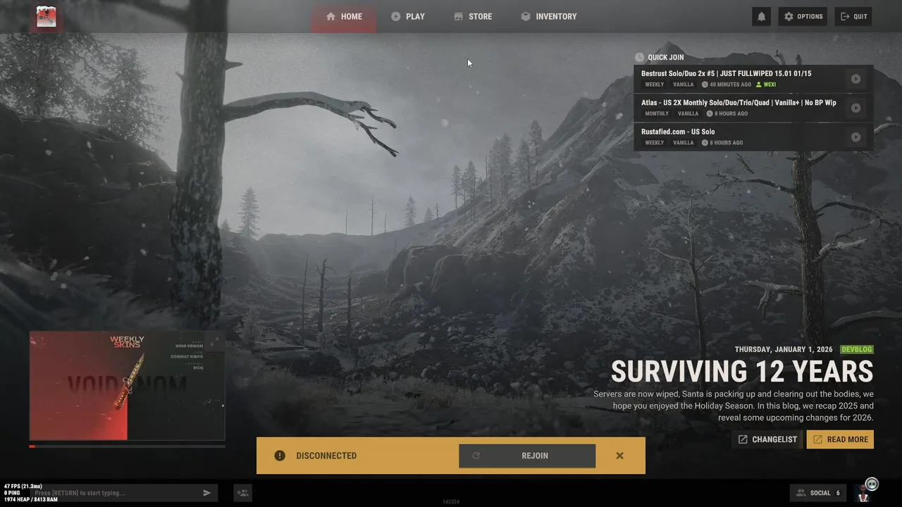
Task: Open the Store tab
Action: coord(473,16)
